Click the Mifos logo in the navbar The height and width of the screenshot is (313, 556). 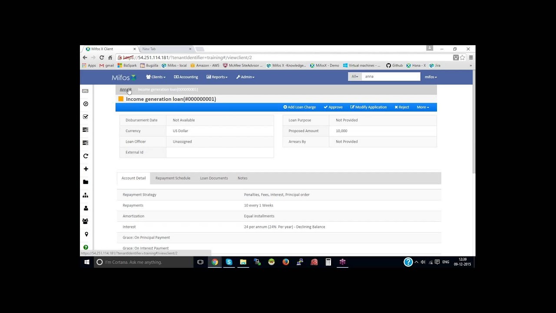124,77
